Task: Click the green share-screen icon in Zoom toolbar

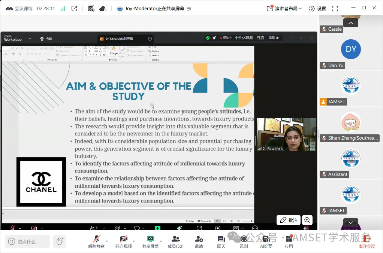Action: [157, 228]
